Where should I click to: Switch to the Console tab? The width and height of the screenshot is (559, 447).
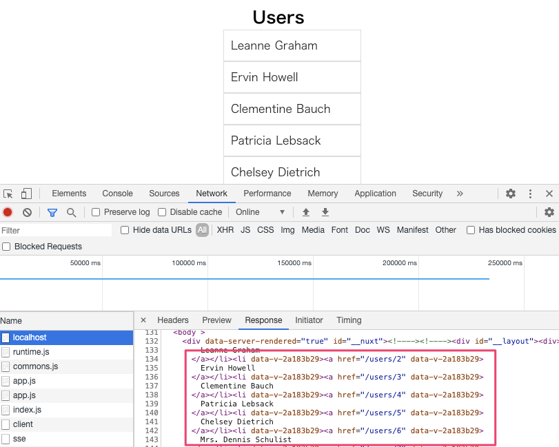point(117,194)
